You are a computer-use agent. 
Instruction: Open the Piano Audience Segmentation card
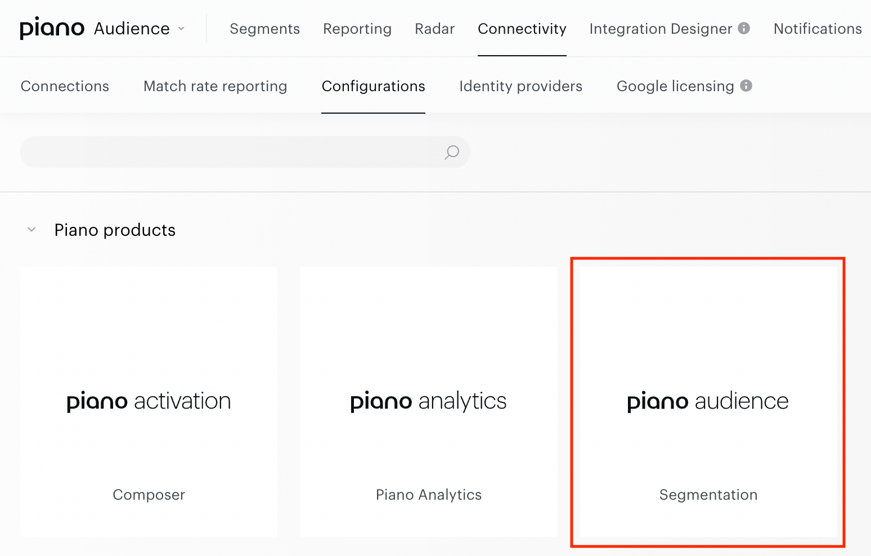[708, 402]
